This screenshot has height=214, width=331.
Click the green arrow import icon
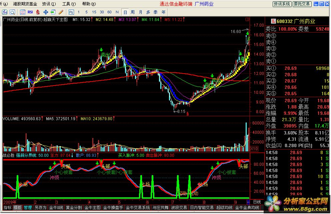(x=53, y=12)
